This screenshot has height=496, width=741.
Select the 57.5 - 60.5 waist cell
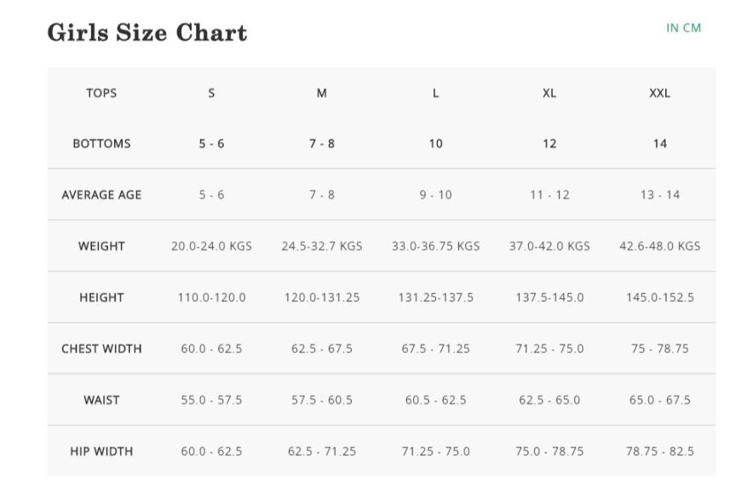322,400
